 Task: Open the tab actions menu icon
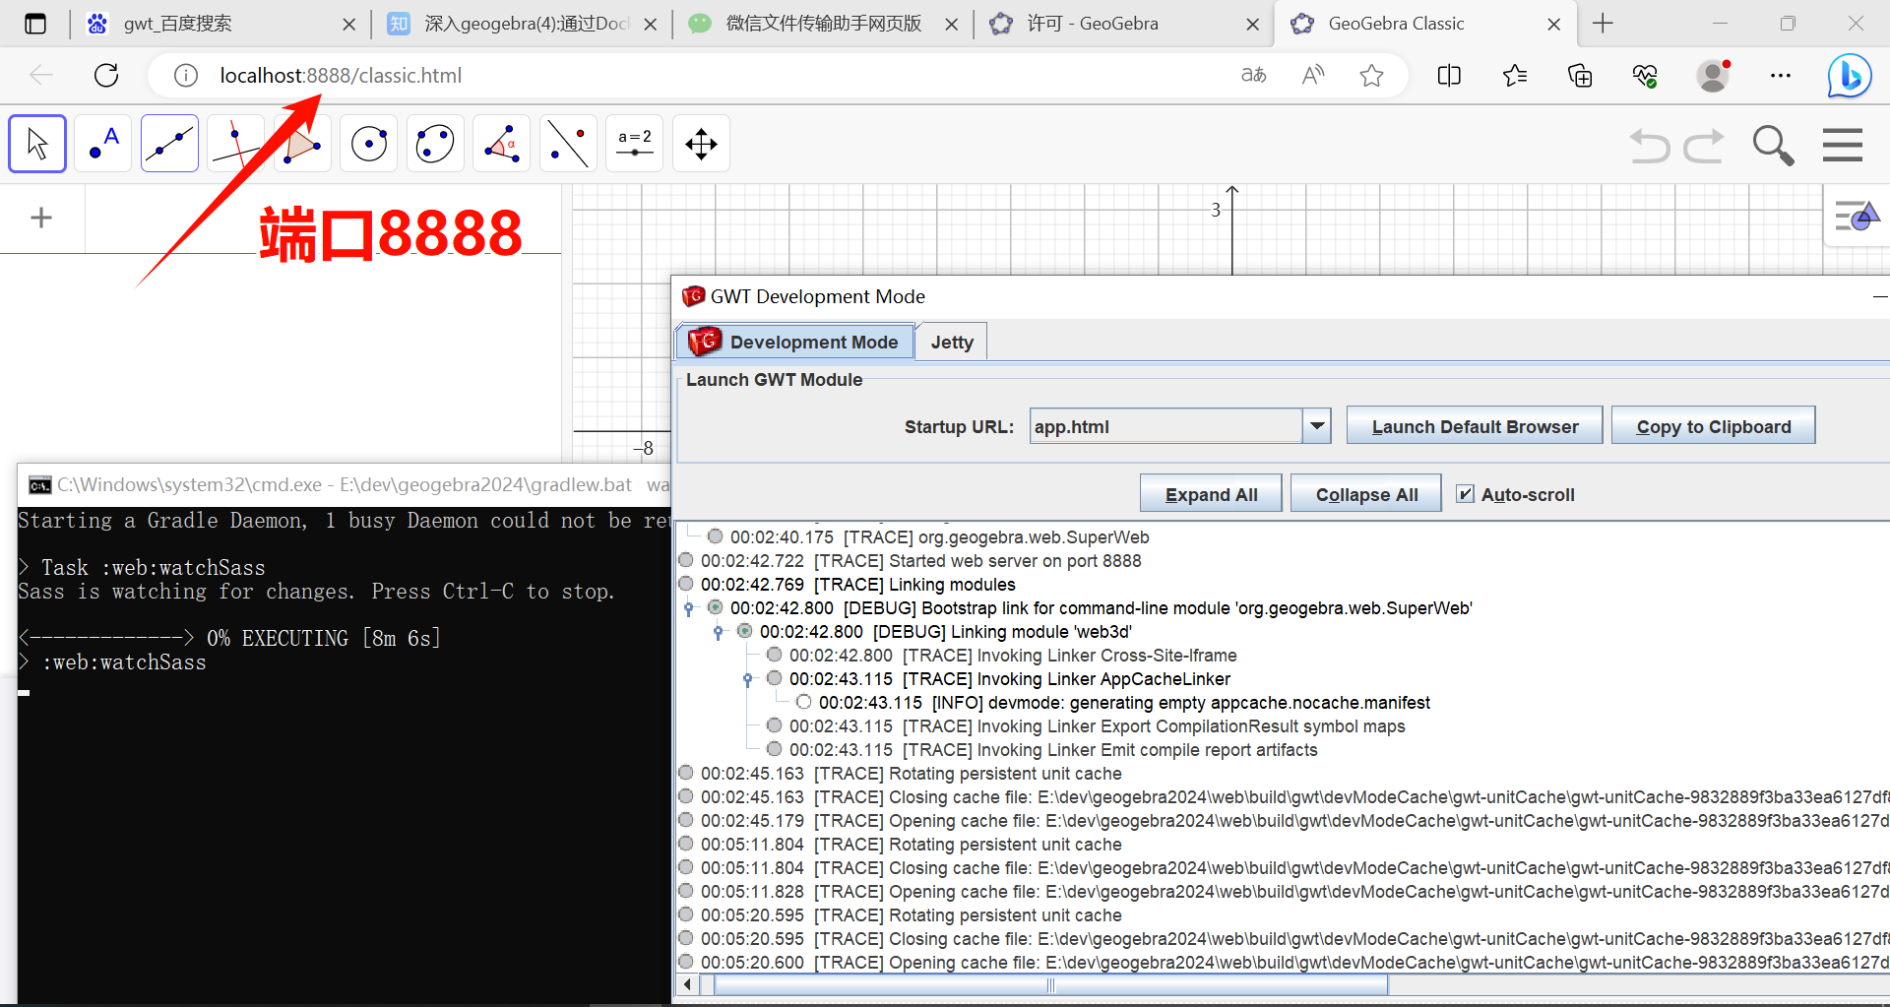[x=35, y=24]
